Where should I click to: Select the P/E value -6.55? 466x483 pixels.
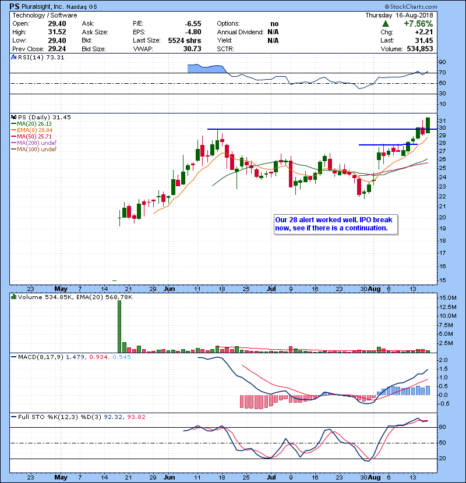point(193,24)
